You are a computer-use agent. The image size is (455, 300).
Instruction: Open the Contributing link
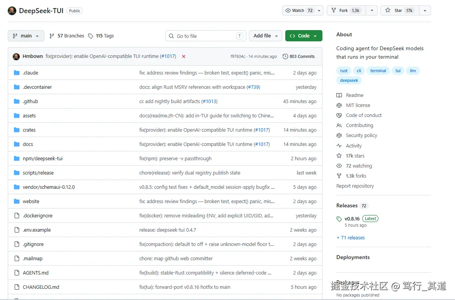[360, 125]
